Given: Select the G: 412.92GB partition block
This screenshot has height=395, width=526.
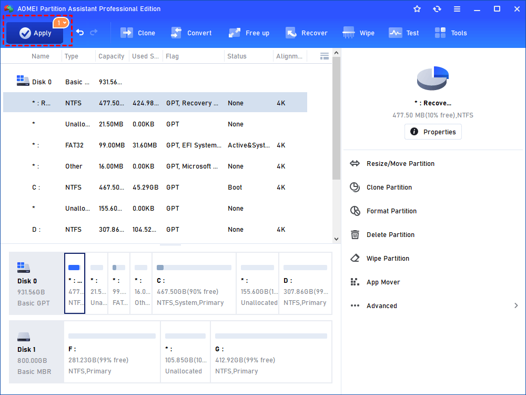Looking at the screenshot, I should 271,352.
